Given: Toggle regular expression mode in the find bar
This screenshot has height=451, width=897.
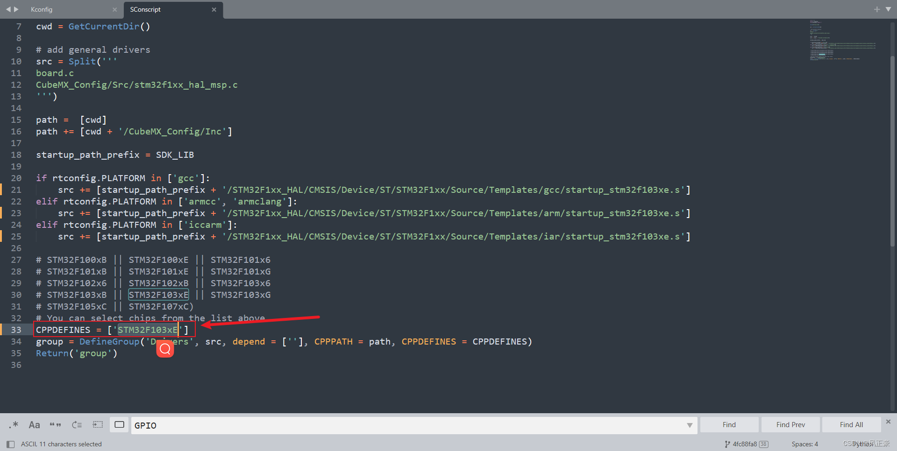Looking at the screenshot, I should pyautogui.click(x=14, y=425).
